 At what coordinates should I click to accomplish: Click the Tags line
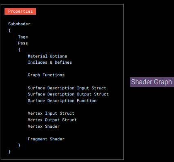point(23,37)
